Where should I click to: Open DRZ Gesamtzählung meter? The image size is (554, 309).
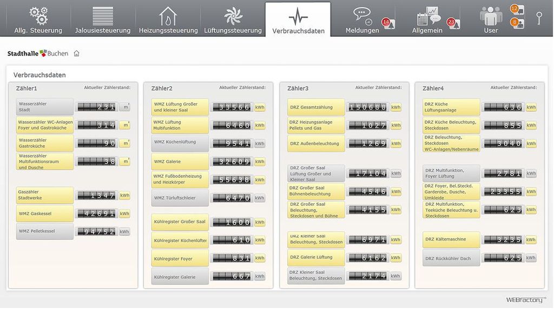tap(316, 107)
